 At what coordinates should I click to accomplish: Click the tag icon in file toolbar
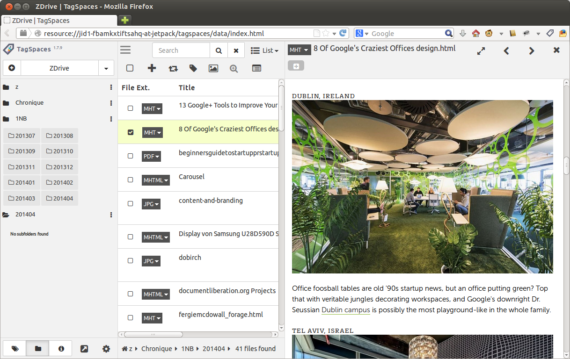point(193,68)
